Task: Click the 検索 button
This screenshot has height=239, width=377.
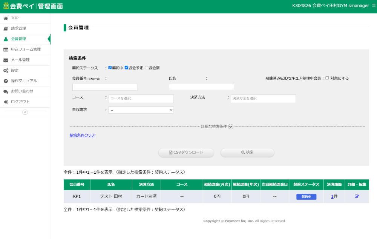Action: tap(247, 153)
